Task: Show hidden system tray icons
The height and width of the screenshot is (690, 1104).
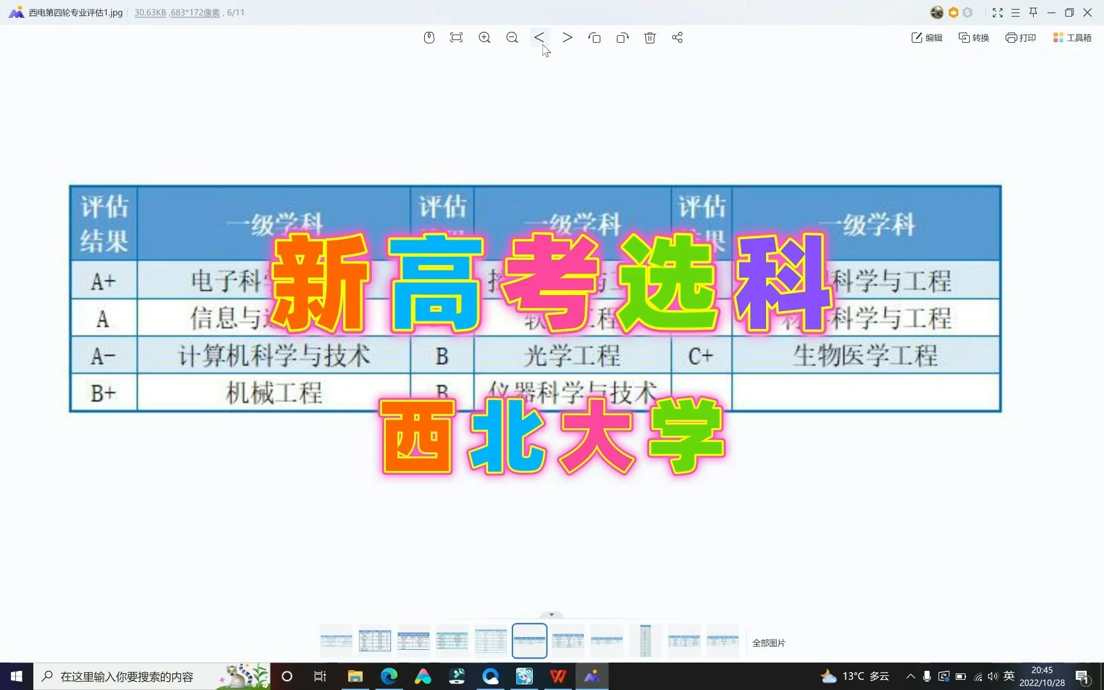Action: click(910, 676)
